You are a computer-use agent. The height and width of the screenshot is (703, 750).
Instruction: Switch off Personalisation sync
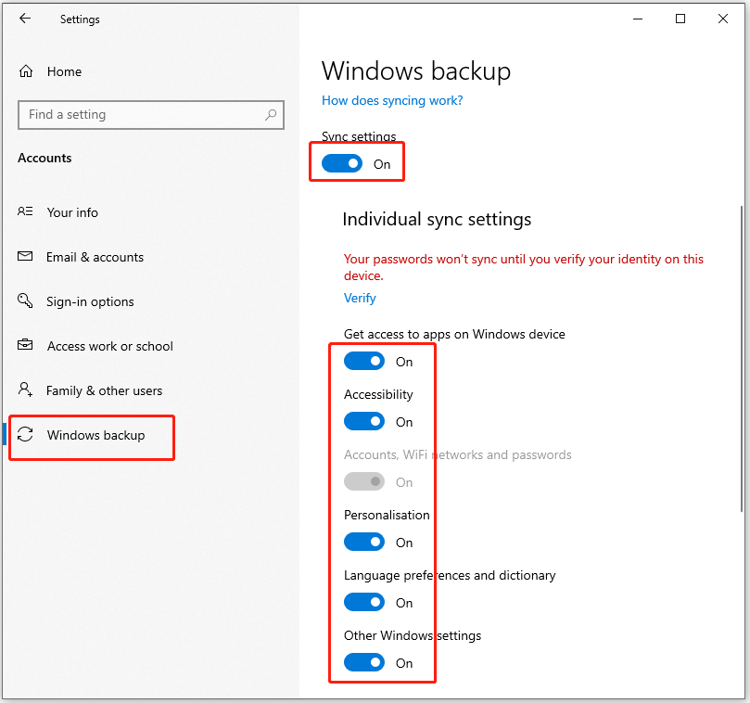364,543
